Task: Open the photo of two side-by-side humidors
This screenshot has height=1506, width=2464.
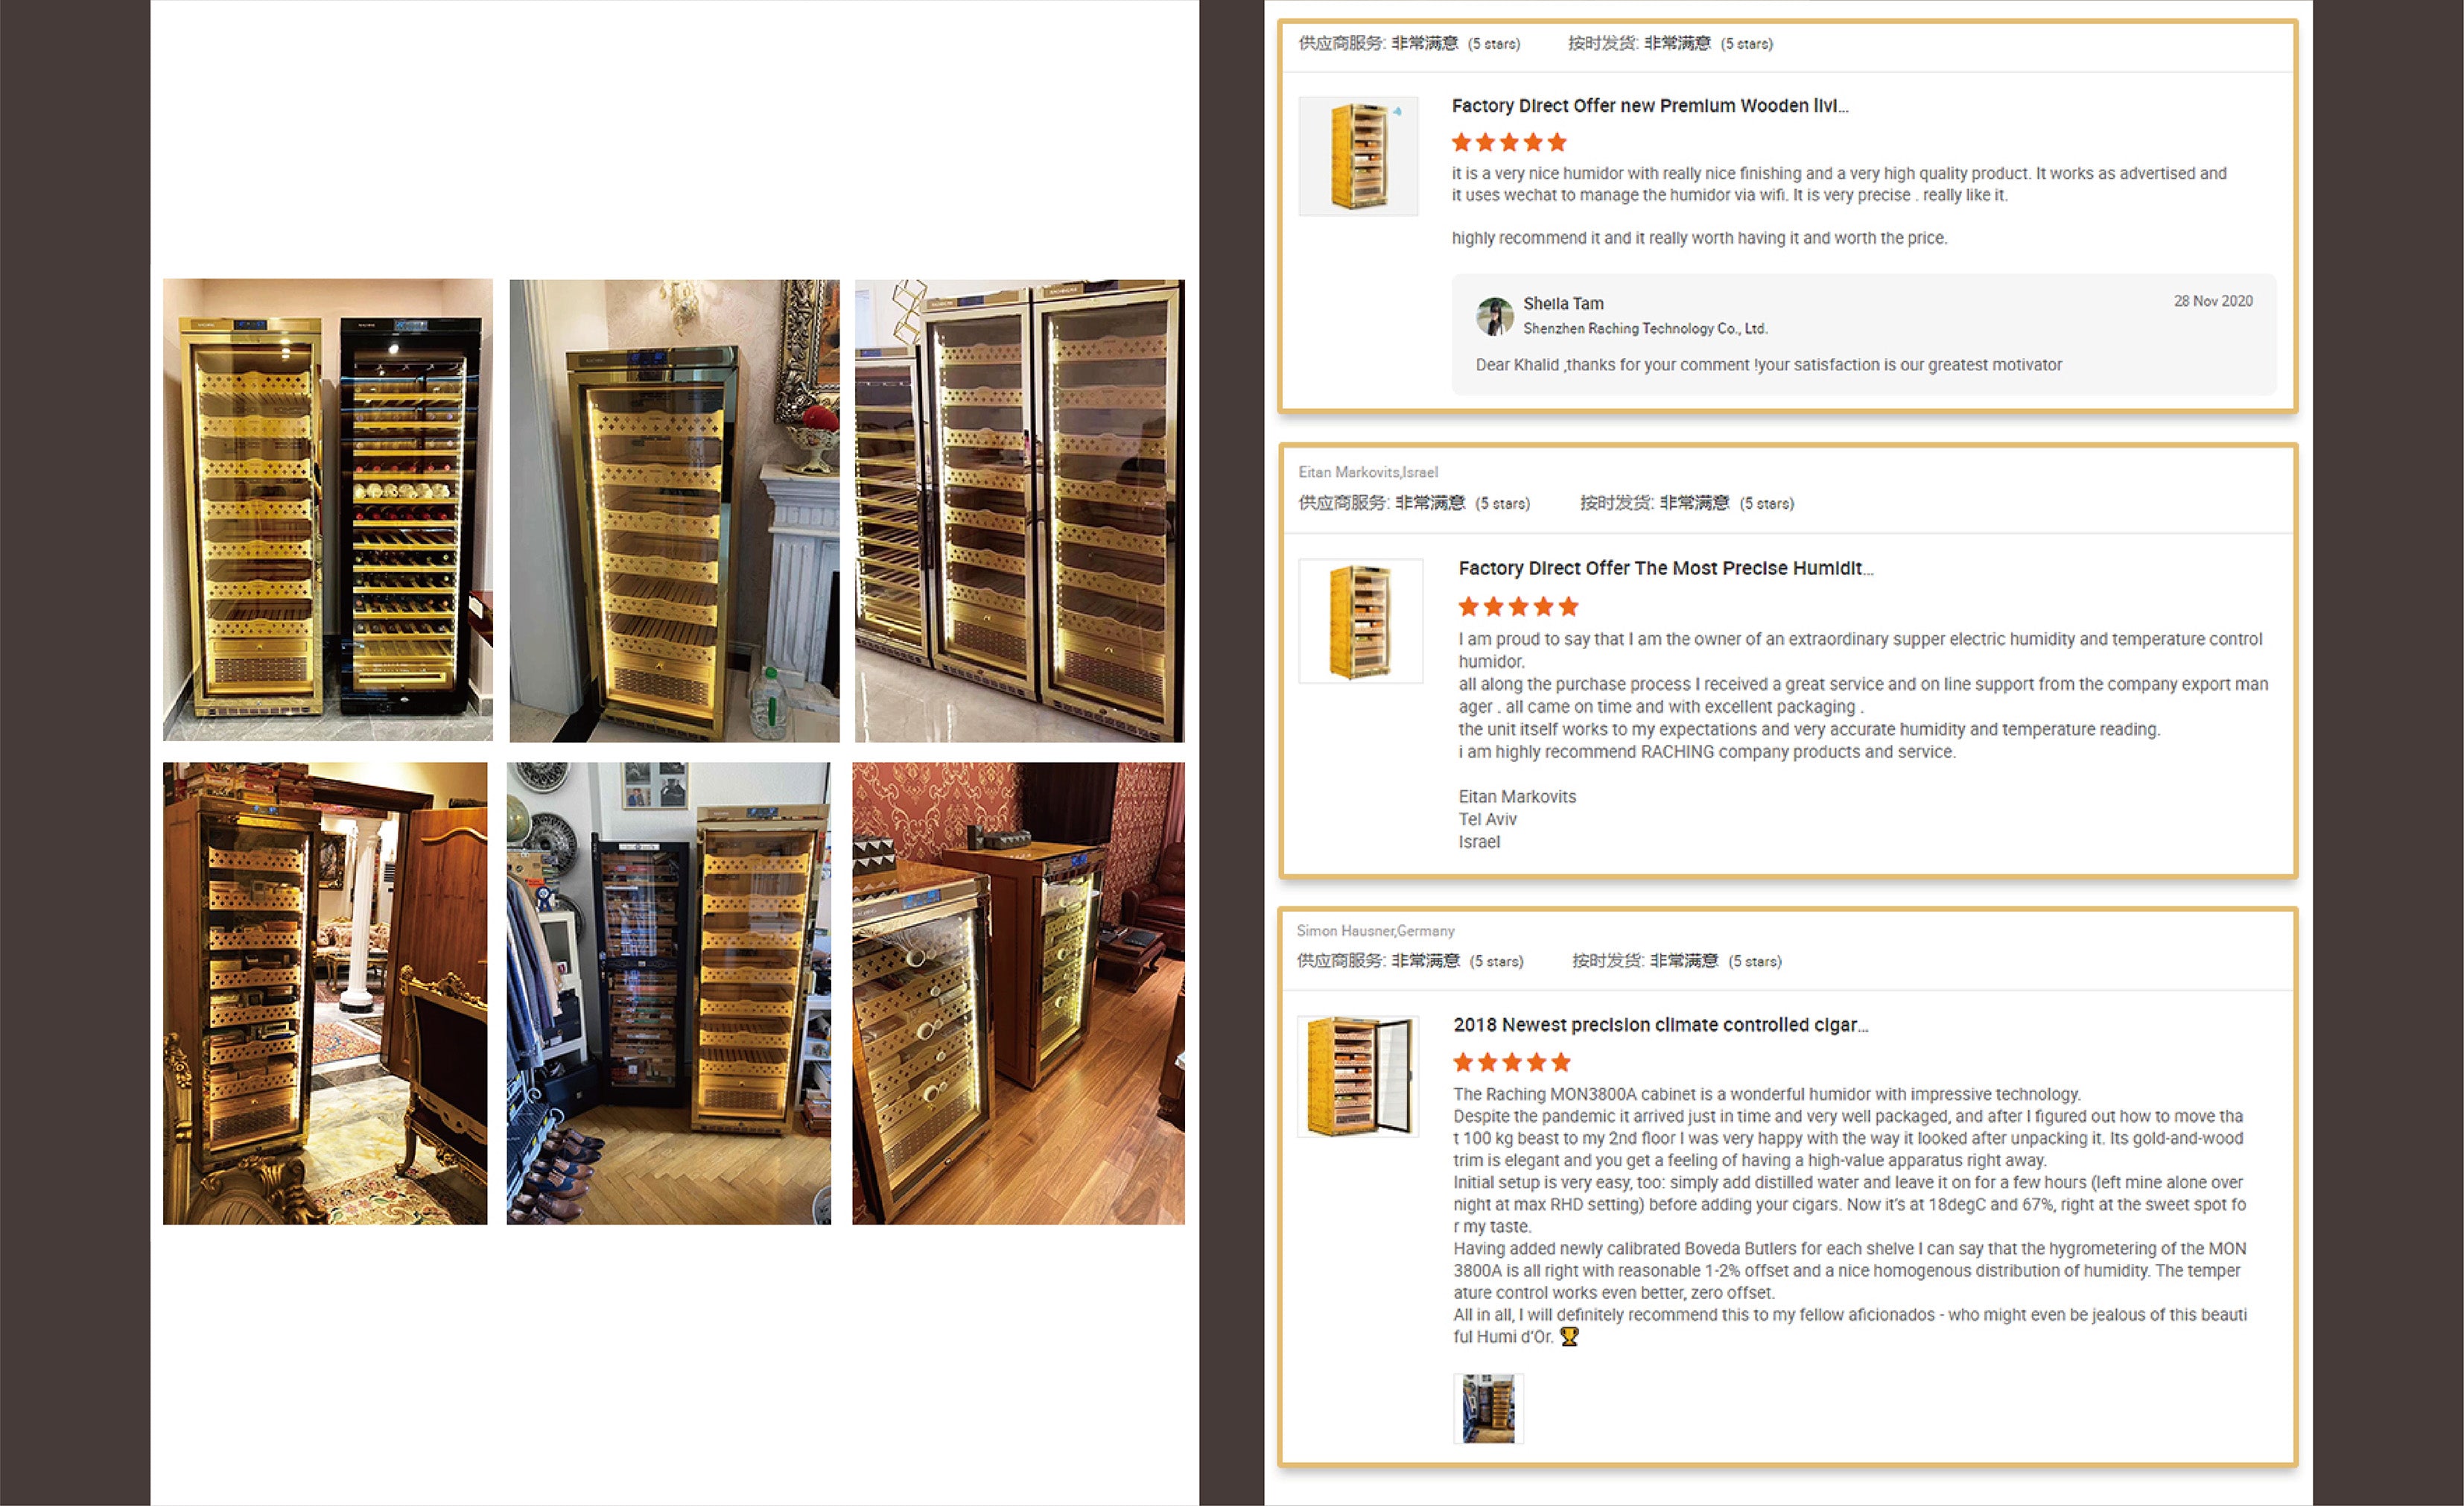Action: coord(1019,510)
